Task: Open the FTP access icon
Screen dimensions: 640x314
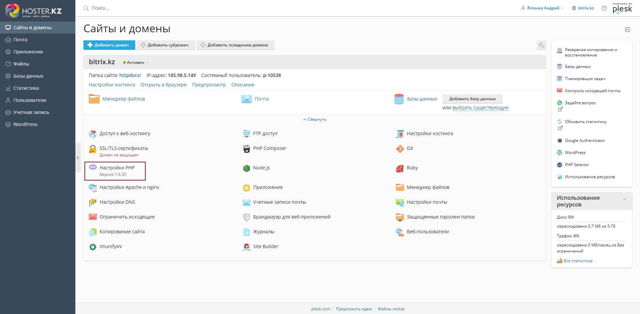Action: 247,134
